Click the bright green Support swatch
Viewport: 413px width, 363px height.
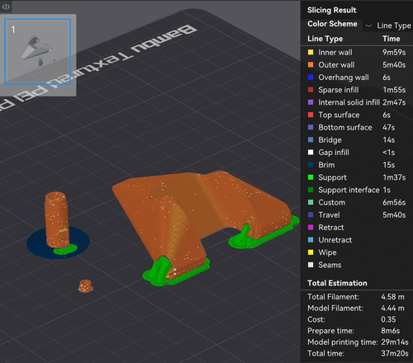[311, 177]
